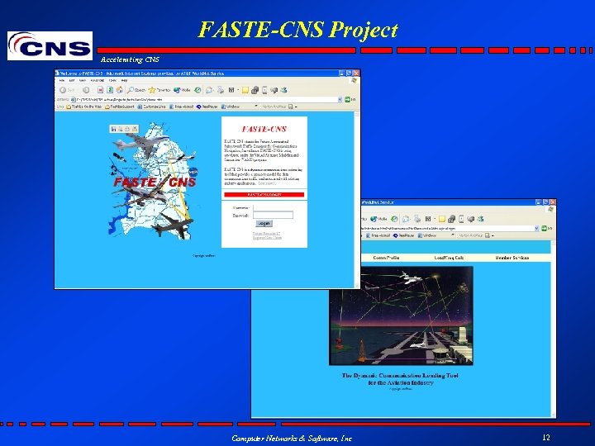Open Search in the front browser toolbar
This screenshot has width=595, height=446.
(x=136, y=90)
